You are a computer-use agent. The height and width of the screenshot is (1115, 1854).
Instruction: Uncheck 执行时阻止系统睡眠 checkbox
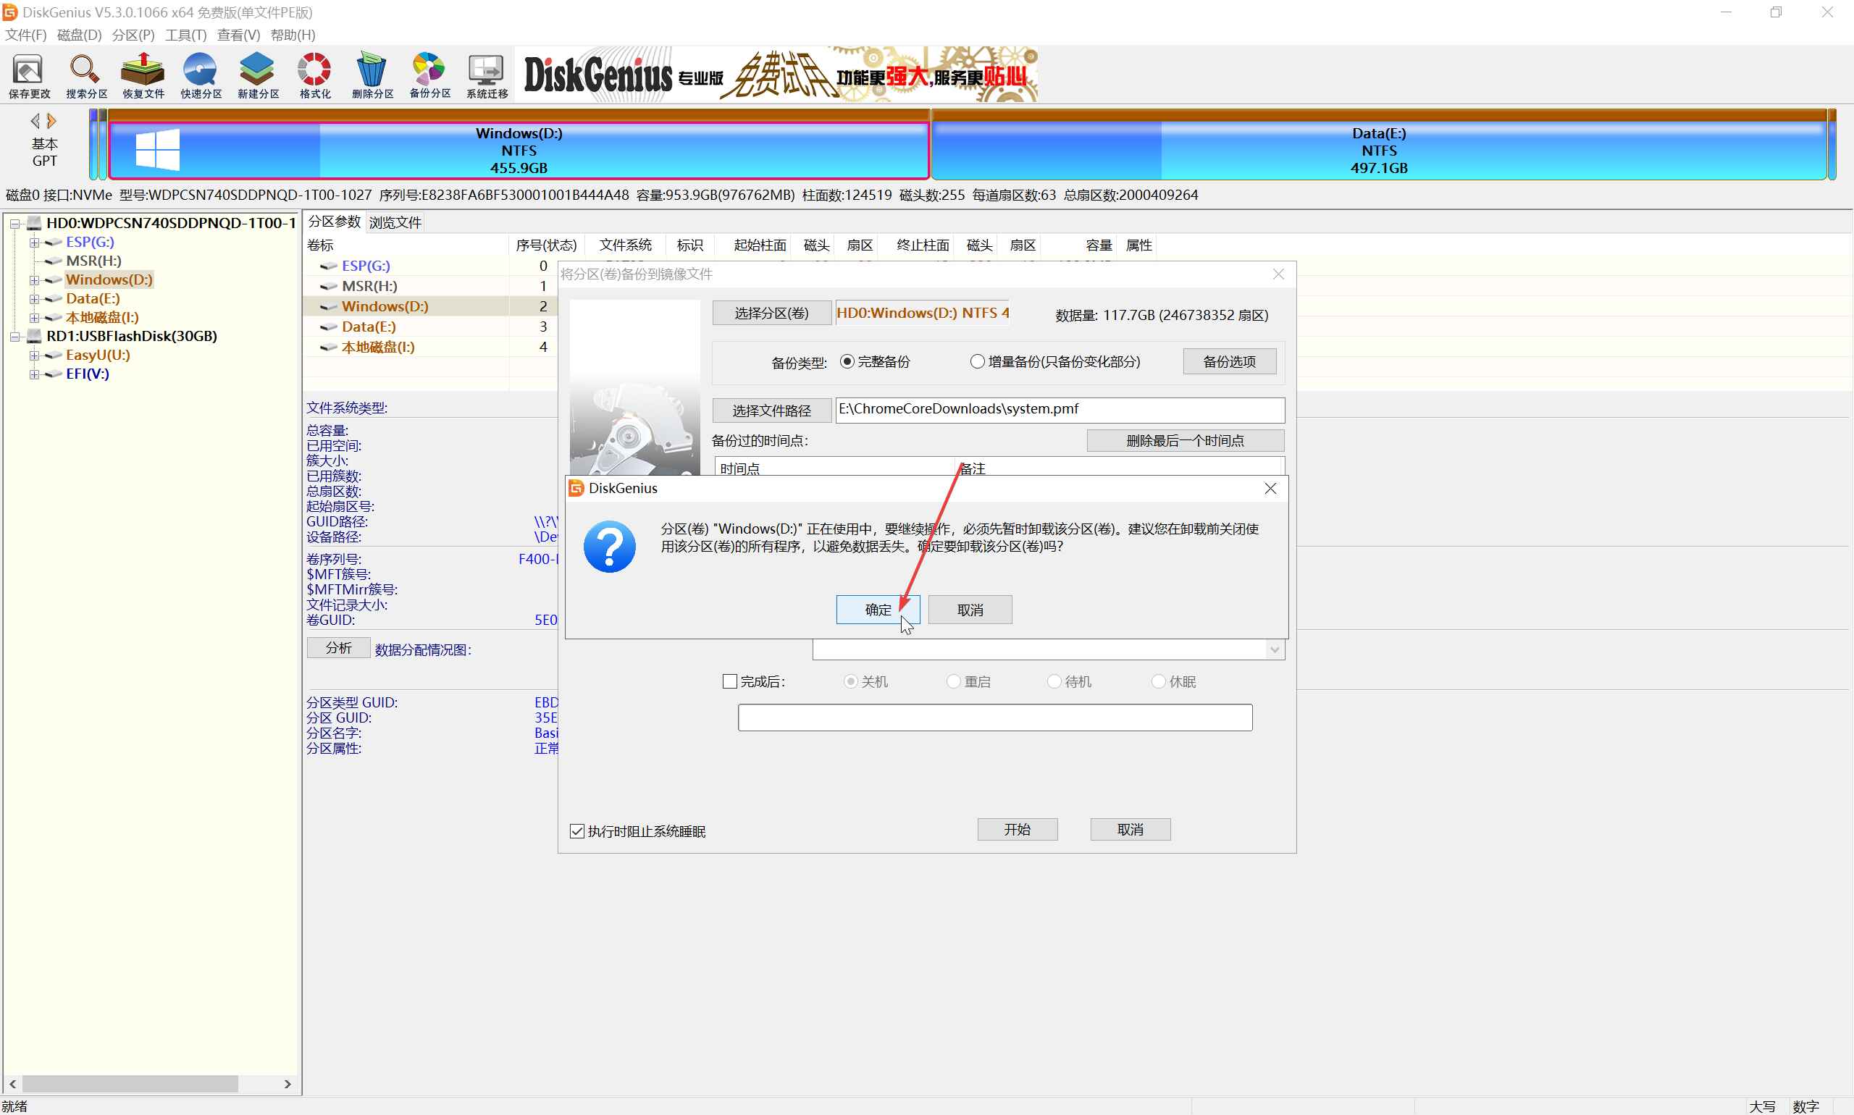[577, 831]
